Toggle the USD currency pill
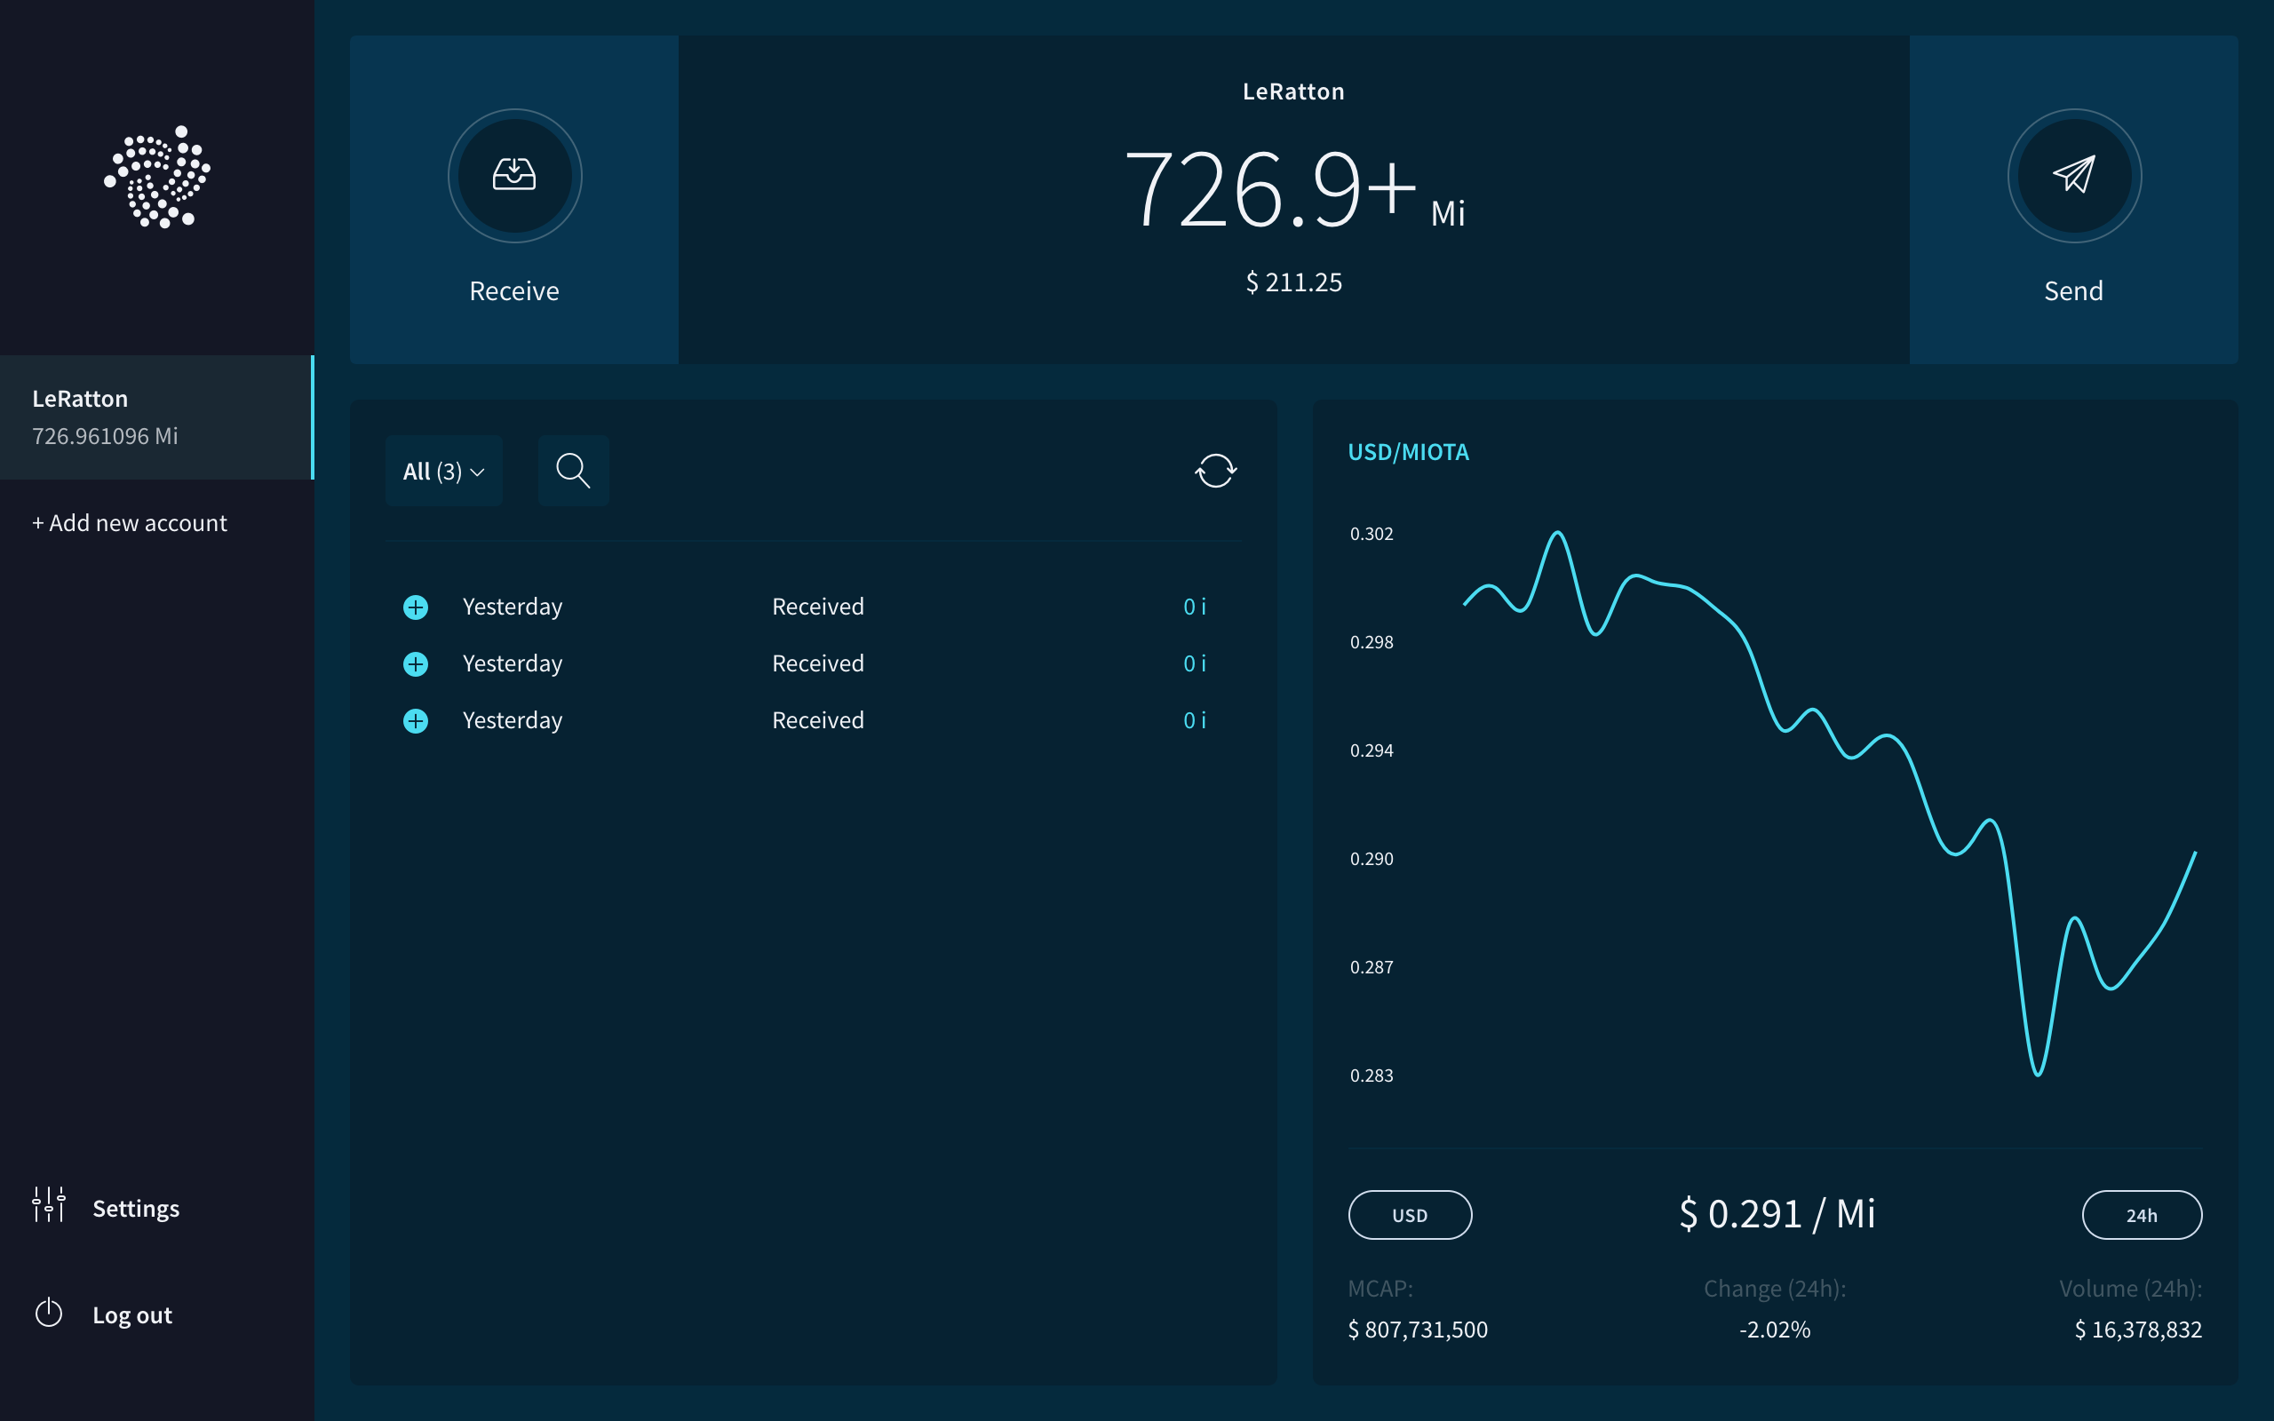The width and height of the screenshot is (2274, 1421). pyautogui.click(x=1410, y=1214)
